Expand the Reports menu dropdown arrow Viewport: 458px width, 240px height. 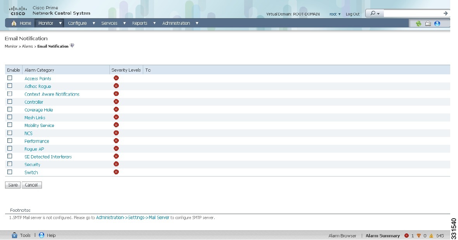pos(154,23)
